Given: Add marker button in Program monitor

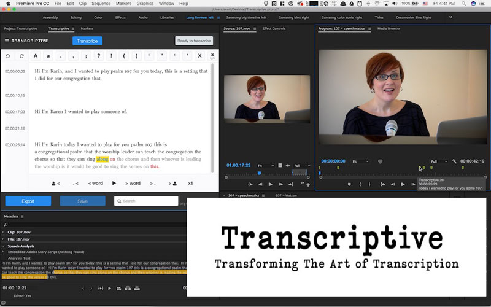Looking at the screenshot, I should [349, 184].
